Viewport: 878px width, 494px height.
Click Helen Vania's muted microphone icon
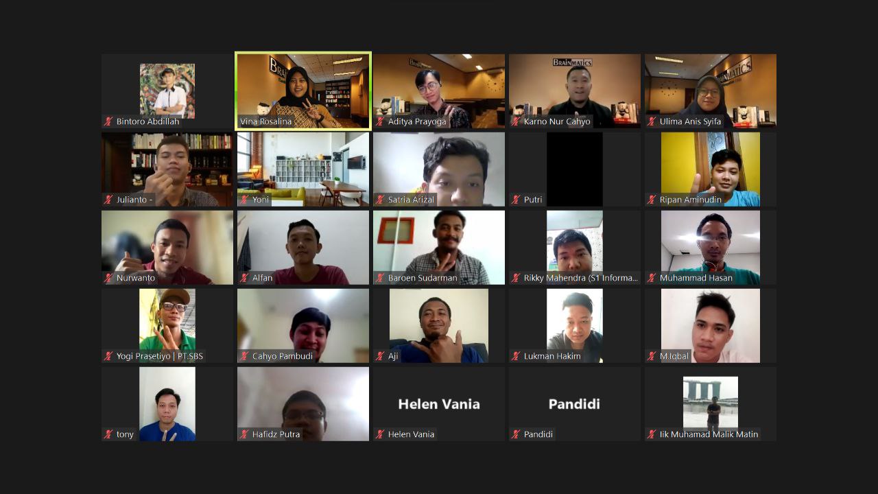tap(380, 434)
